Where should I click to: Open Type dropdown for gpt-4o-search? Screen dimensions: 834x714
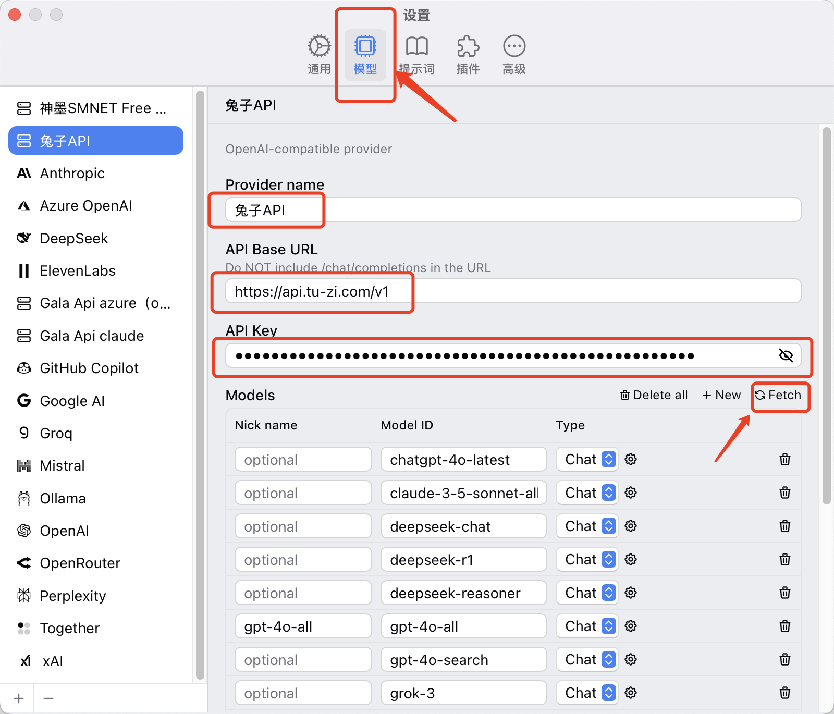[x=587, y=659]
